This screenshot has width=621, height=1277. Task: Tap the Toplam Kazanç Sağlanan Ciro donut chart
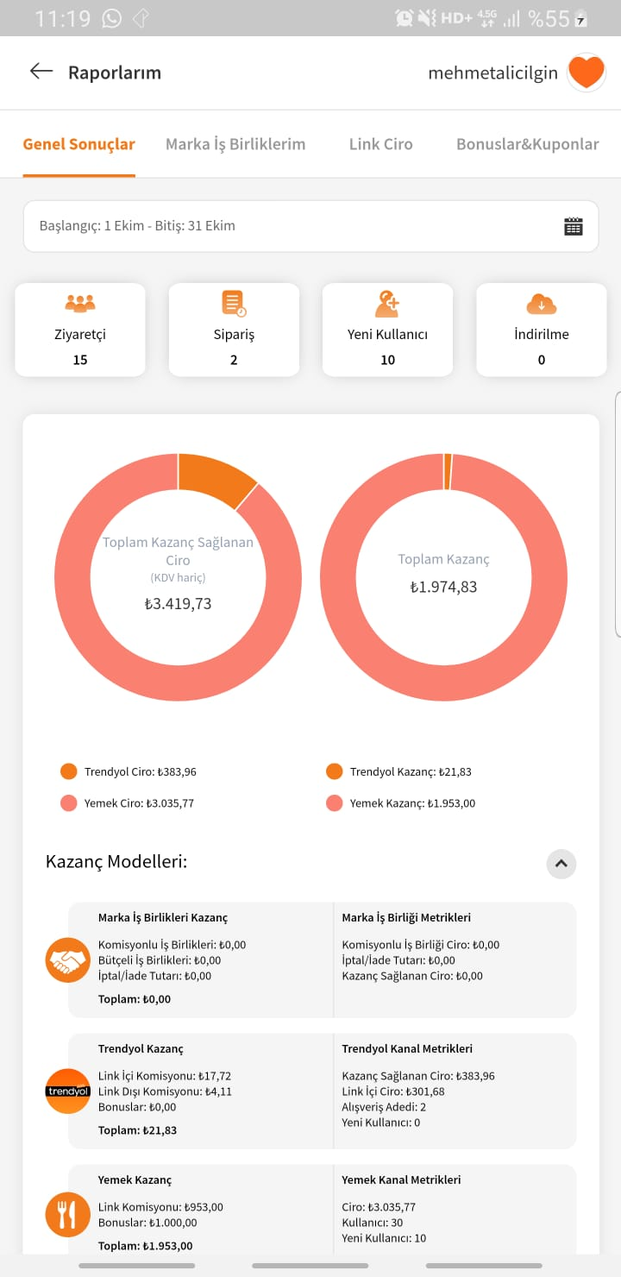pyautogui.click(x=178, y=577)
